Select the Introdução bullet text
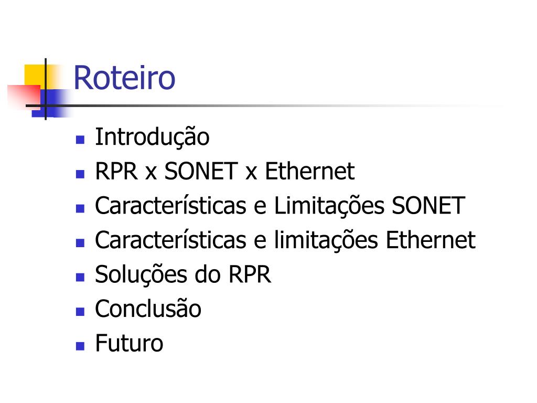The width and height of the screenshot is (537, 403). [x=152, y=137]
